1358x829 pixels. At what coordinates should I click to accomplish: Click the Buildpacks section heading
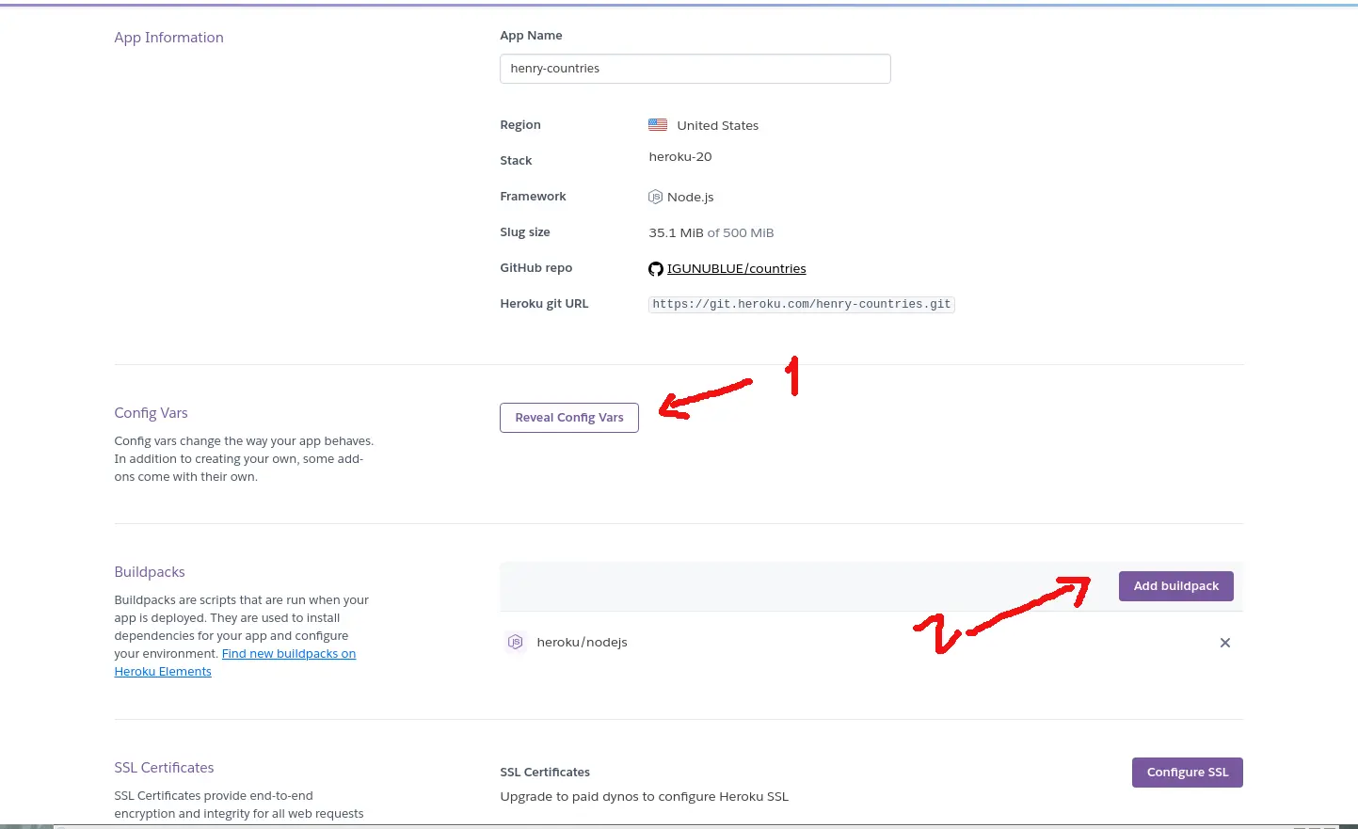(x=150, y=572)
